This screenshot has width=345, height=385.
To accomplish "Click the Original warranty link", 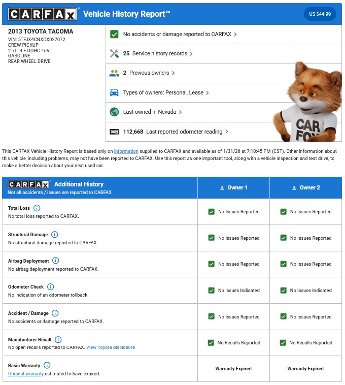I will coord(26,374).
